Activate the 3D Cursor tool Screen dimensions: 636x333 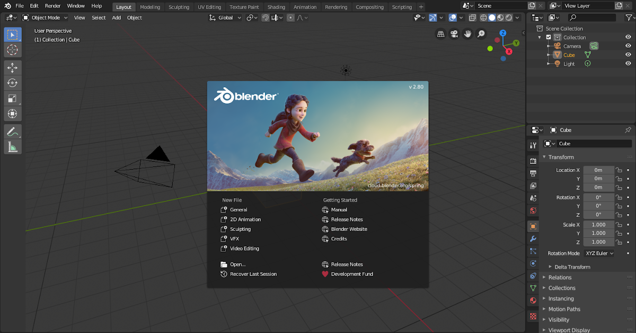pyautogui.click(x=13, y=50)
